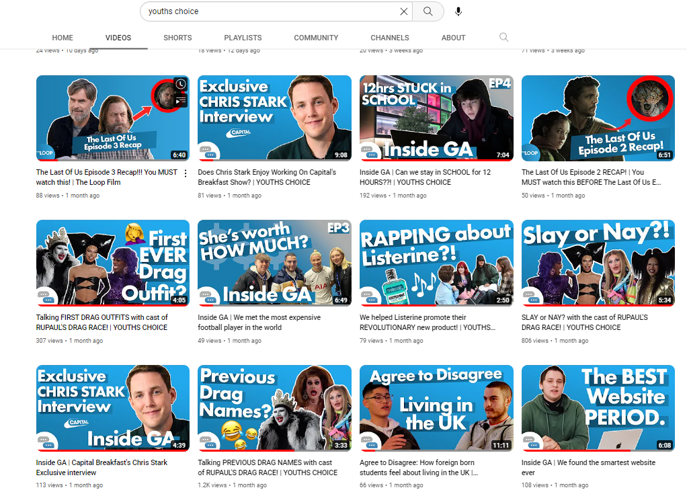
Task: Start voice search with the microphone
Action: 458,11
